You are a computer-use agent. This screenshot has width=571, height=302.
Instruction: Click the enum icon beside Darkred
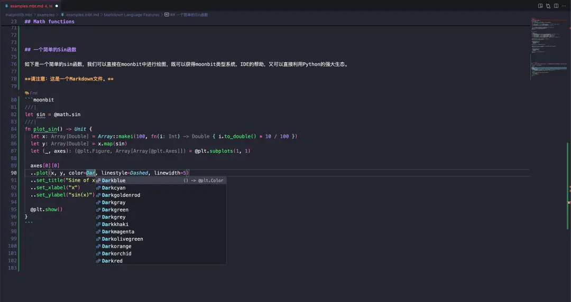[98, 260]
